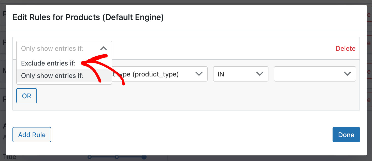Click the chevron on the empty value dropdown
The height and width of the screenshot is (161, 372).
coord(347,74)
